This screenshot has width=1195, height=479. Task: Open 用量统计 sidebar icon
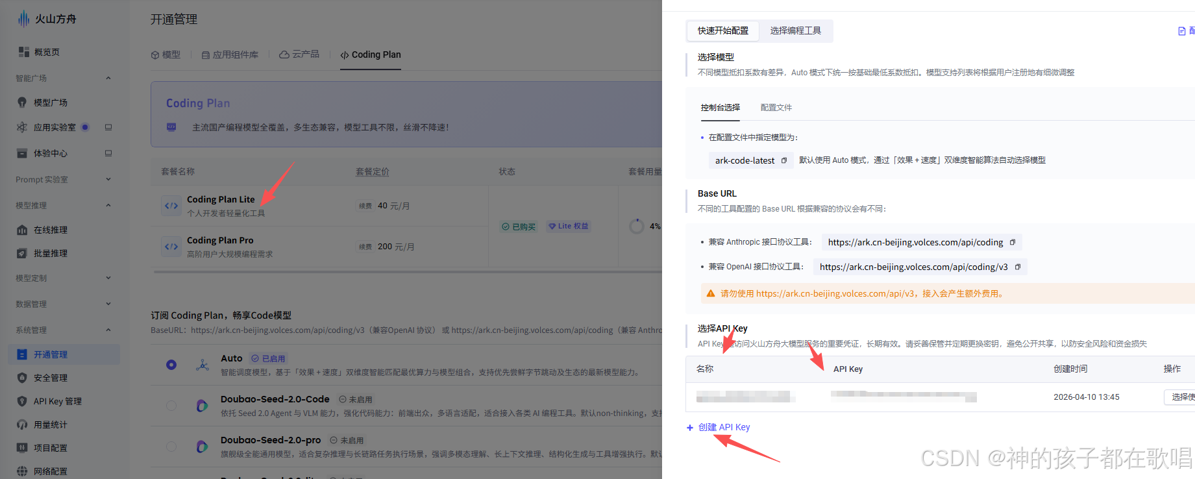point(22,424)
